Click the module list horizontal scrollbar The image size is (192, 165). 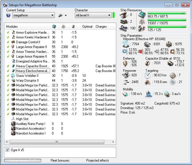tap(57, 142)
